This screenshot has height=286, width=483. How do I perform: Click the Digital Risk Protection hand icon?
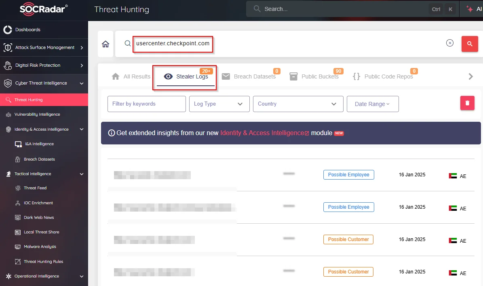[8, 66]
